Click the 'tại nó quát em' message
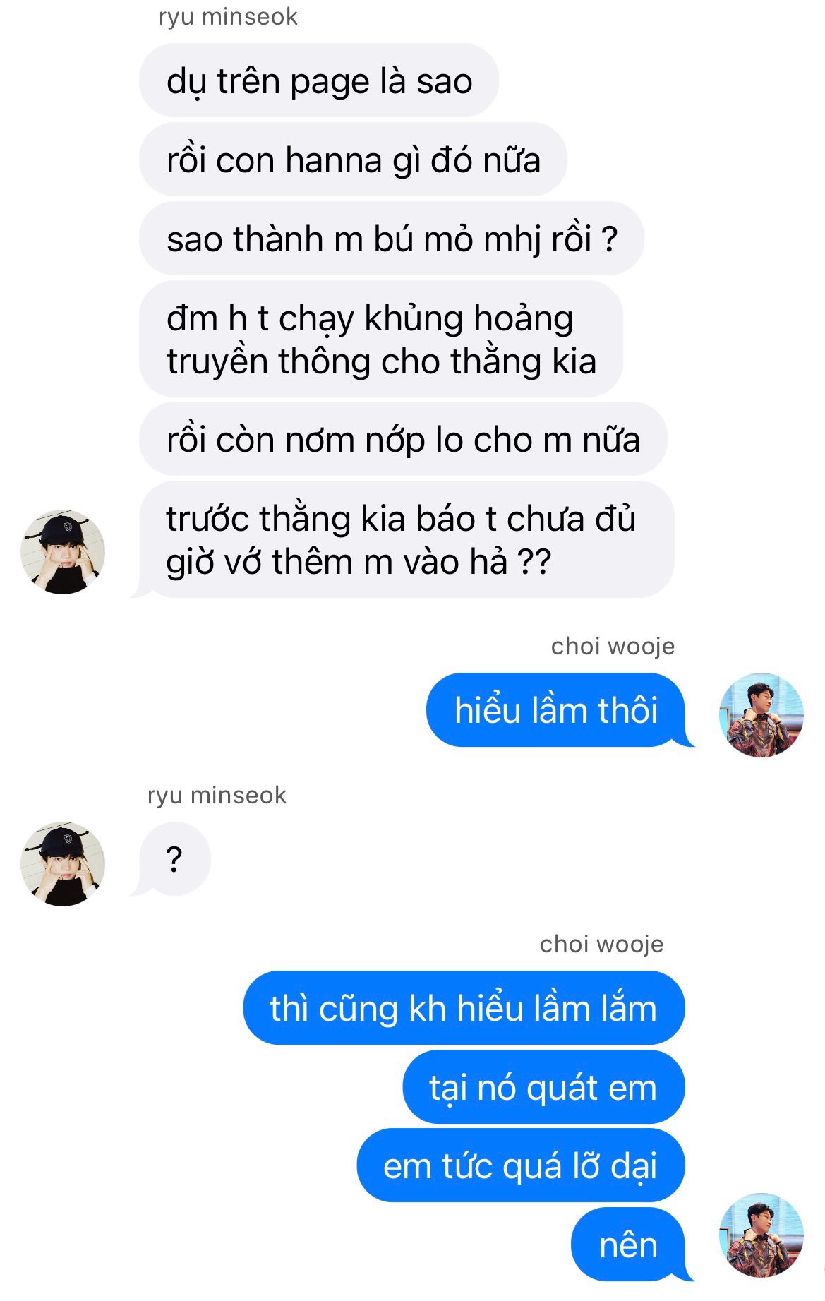Screen dimensions: 825x1301 pyautogui.click(x=543, y=1087)
